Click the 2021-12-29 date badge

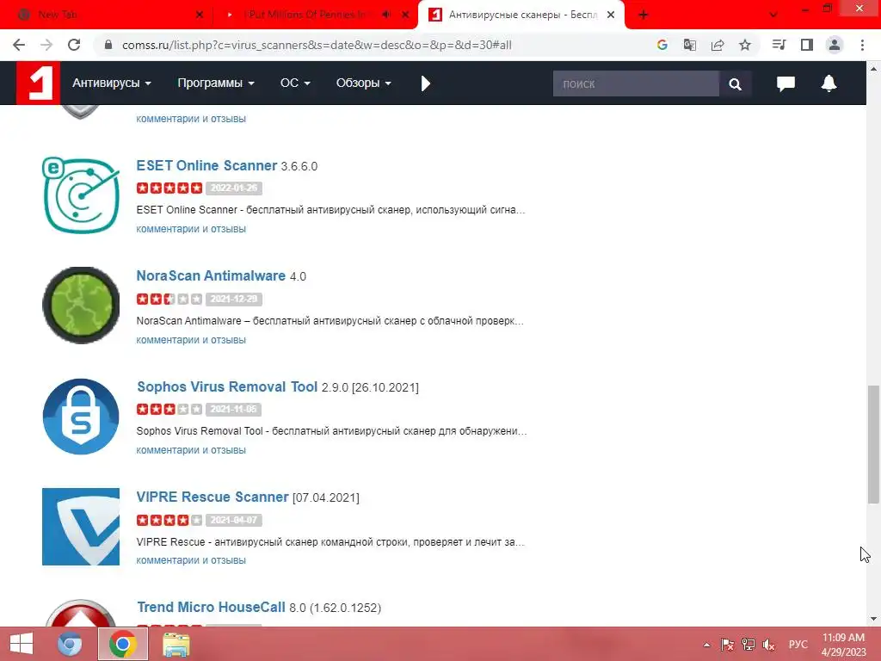pos(234,299)
